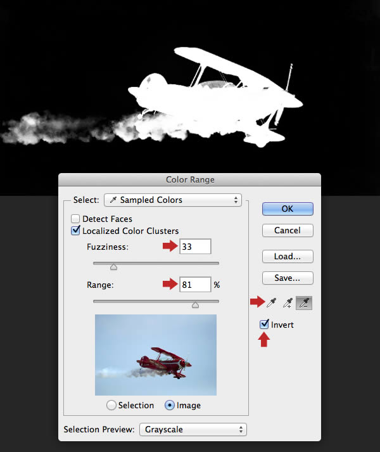Click the biplane preview thumbnail in dialog
Screen dimensions: 380x452
click(x=156, y=355)
